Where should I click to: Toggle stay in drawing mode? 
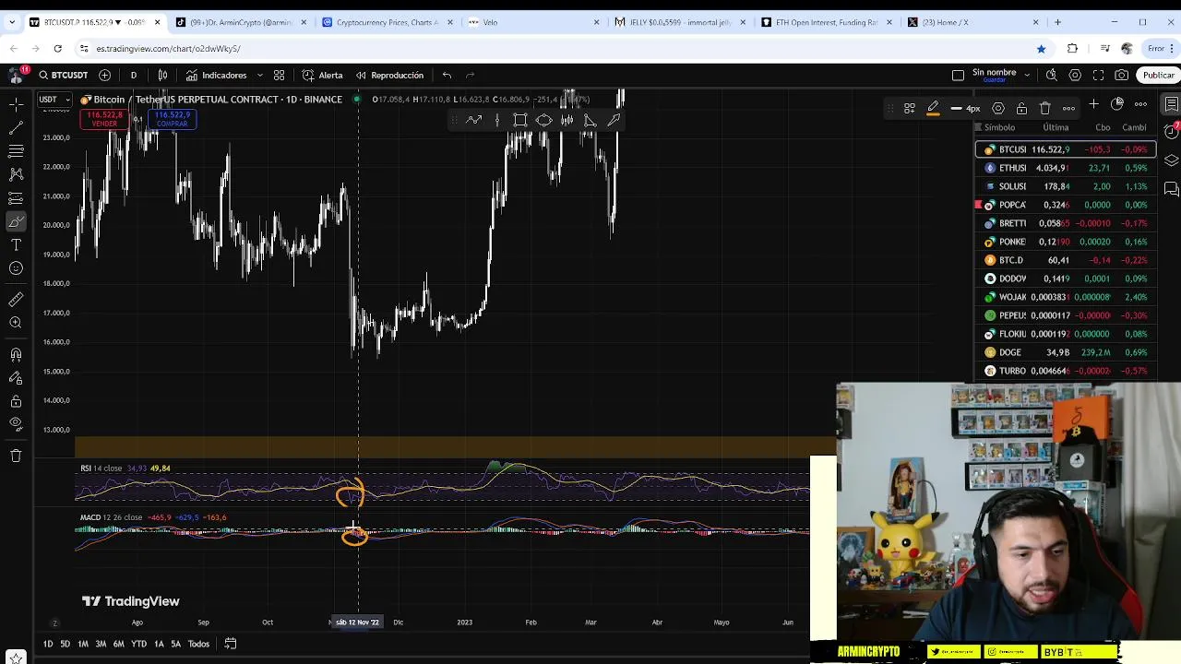point(16,378)
